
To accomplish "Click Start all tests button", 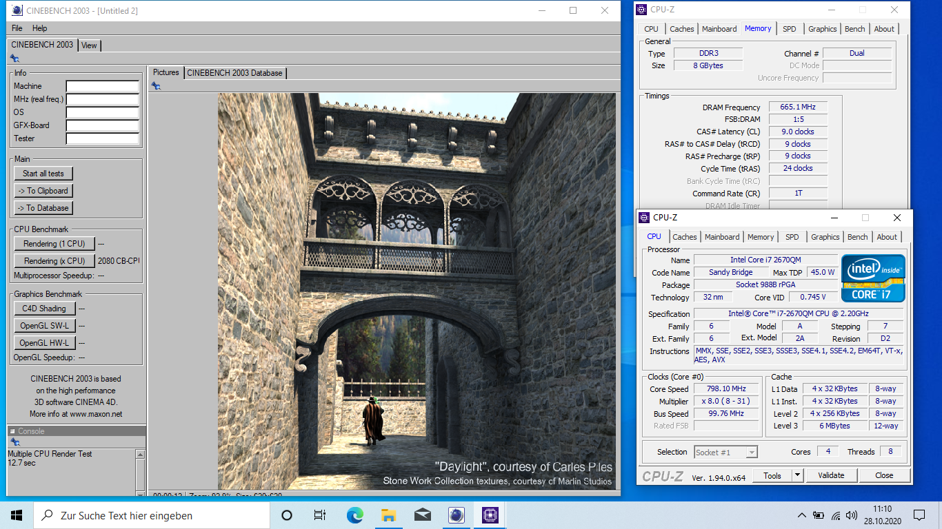I will pos(43,174).
